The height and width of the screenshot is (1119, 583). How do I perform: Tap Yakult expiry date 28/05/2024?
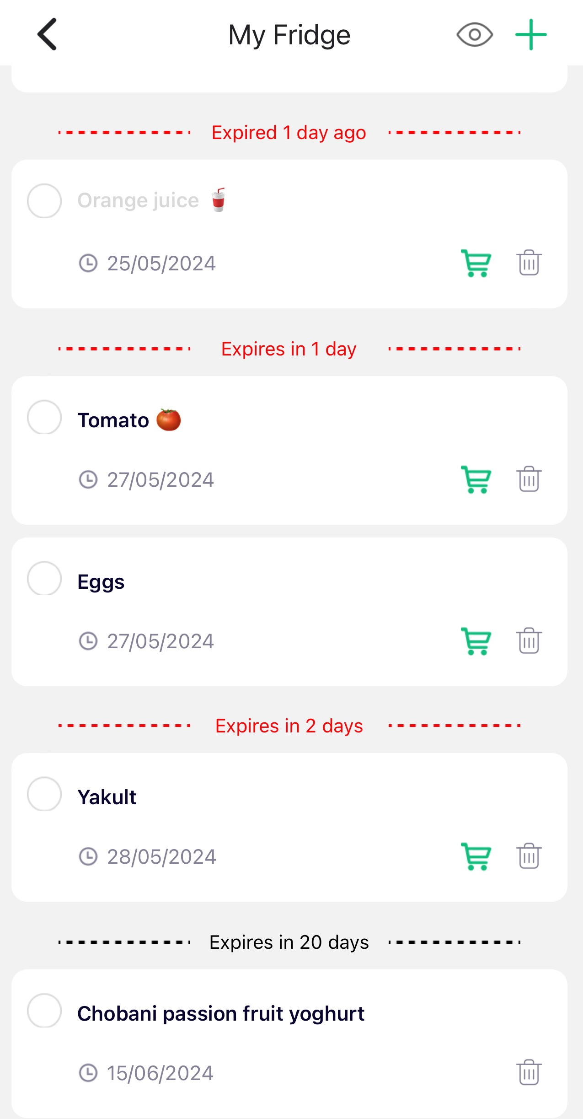(x=161, y=857)
